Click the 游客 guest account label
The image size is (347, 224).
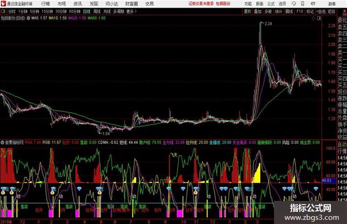(x=332, y=4)
